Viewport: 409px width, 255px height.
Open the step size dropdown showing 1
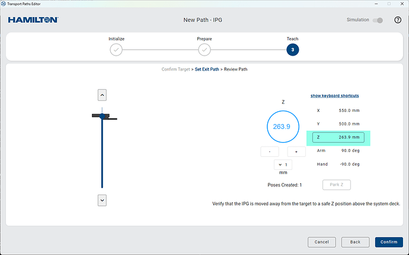click(x=283, y=164)
